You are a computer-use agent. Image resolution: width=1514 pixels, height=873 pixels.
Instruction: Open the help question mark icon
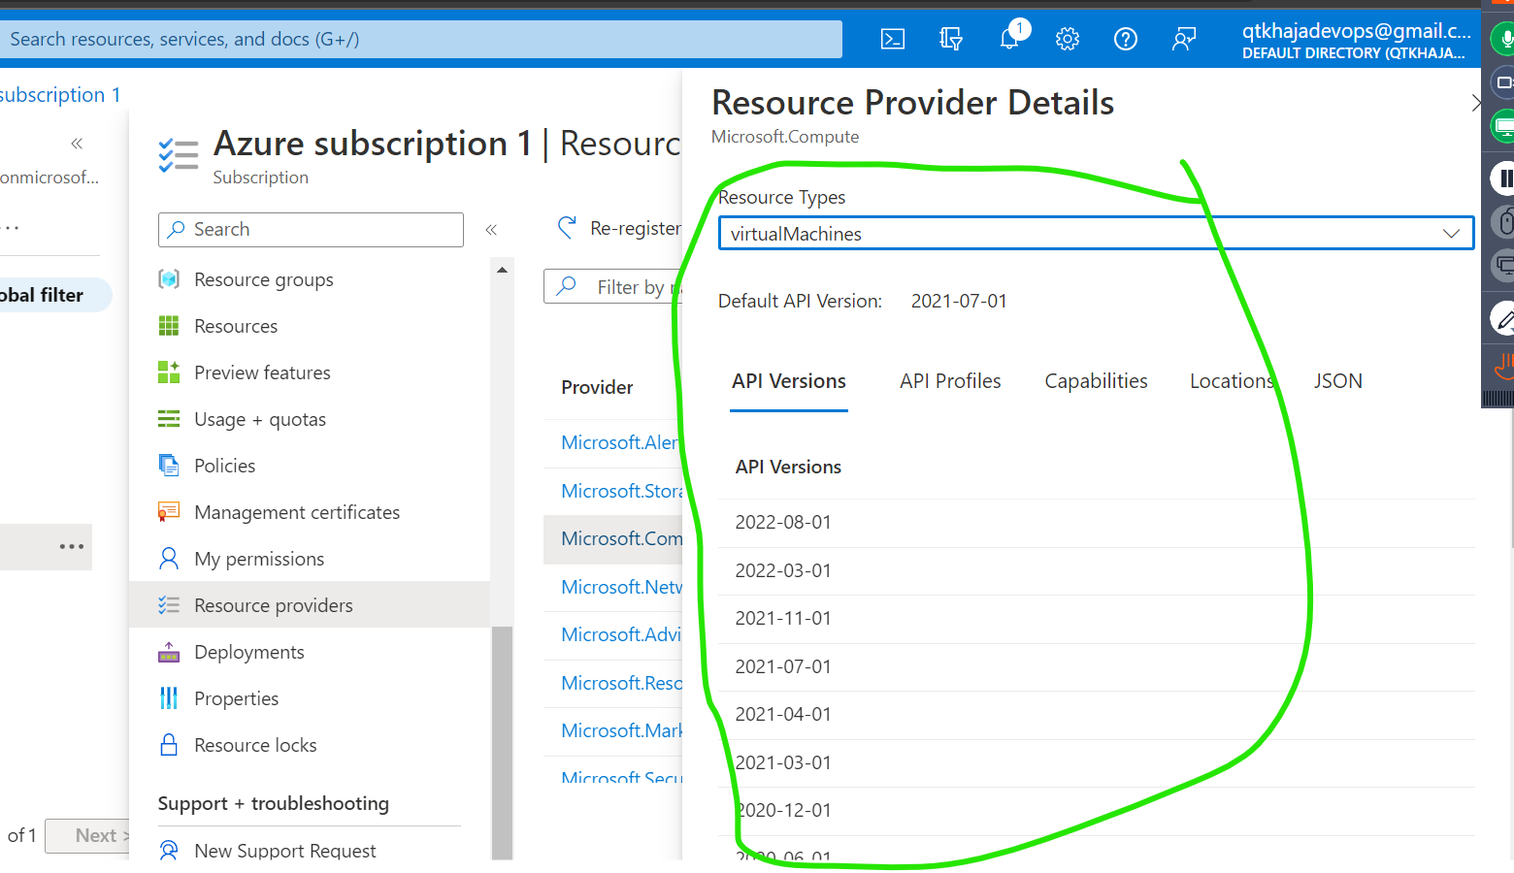coord(1126,39)
